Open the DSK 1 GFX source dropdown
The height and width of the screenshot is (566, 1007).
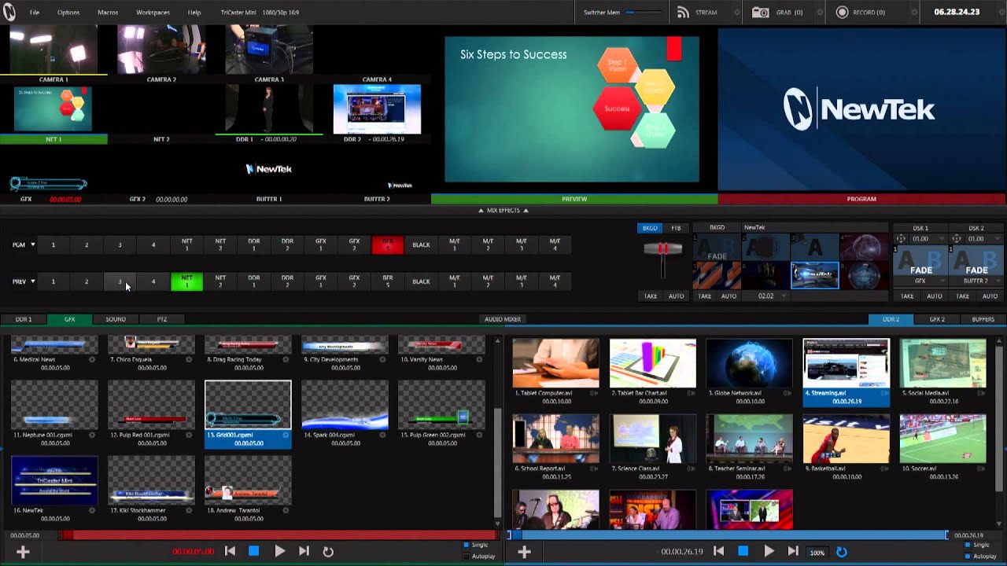click(x=943, y=281)
